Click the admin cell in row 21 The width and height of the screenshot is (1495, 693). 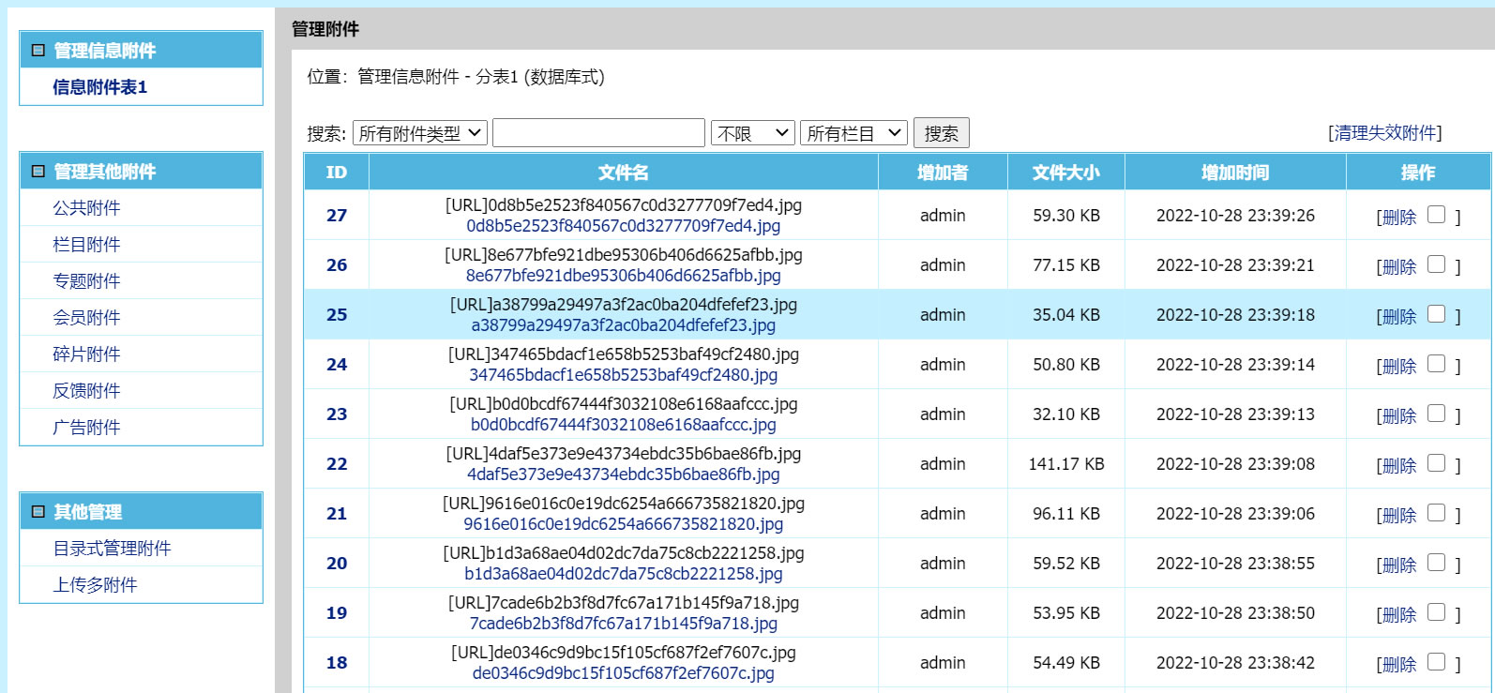pyautogui.click(x=943, y=514)
